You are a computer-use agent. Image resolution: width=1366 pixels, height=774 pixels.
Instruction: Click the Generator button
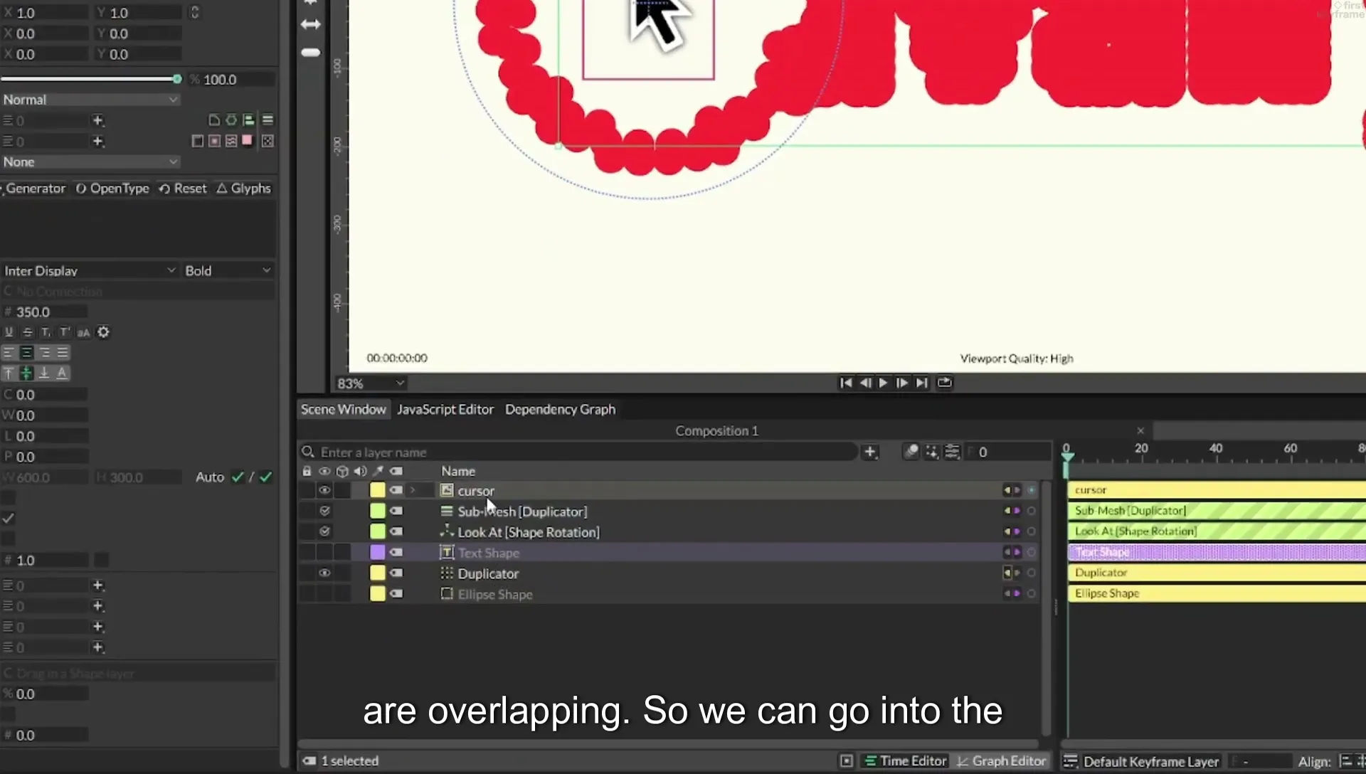tap(35, 189)
